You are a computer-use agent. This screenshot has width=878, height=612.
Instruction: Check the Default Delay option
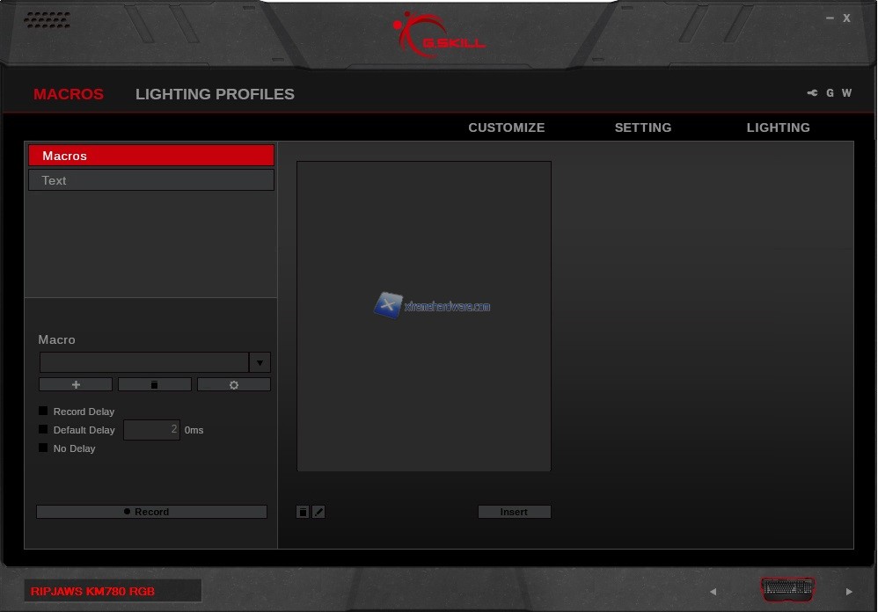(x=43, y=429)
